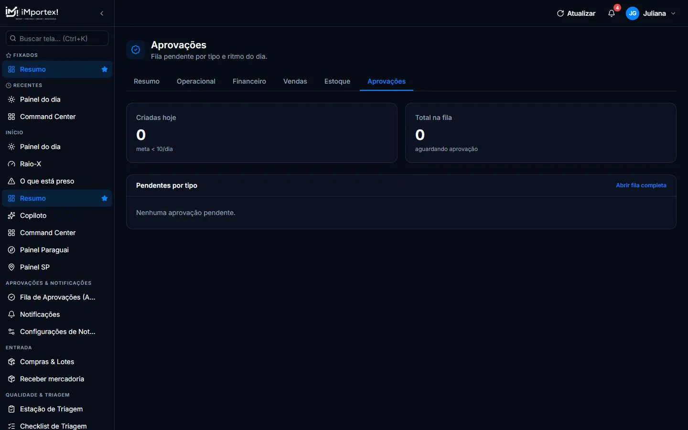Click the Nenhuma aprovação pendente text
The height and width of the screenshot is (430, 688).
pos(186,213)
